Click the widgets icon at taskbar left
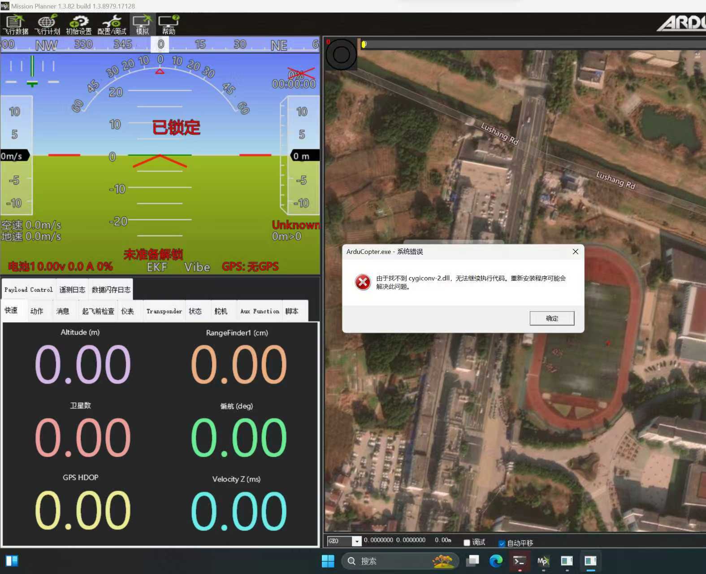The image size is (706, 574). 12,561
